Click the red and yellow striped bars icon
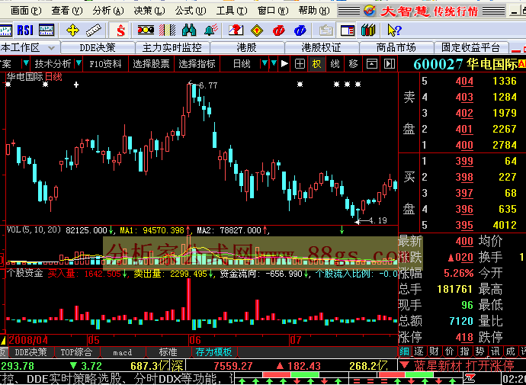 point(167,30)
